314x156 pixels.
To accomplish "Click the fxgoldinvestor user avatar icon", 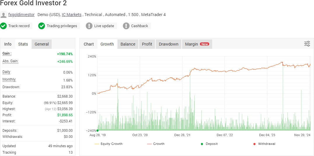I will pyautogui.click(x=4, y=15).
